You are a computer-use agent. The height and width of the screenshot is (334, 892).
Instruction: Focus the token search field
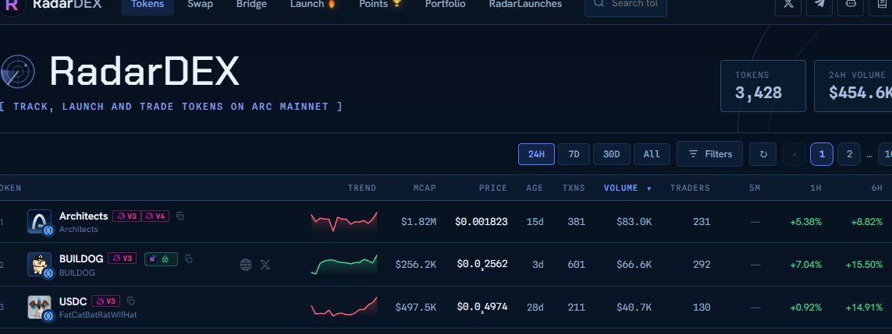click(626, 5)
